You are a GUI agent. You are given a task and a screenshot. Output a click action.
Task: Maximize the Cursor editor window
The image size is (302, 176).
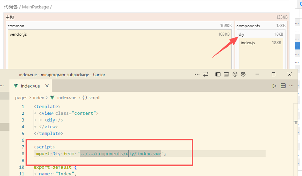click(273, 74)
